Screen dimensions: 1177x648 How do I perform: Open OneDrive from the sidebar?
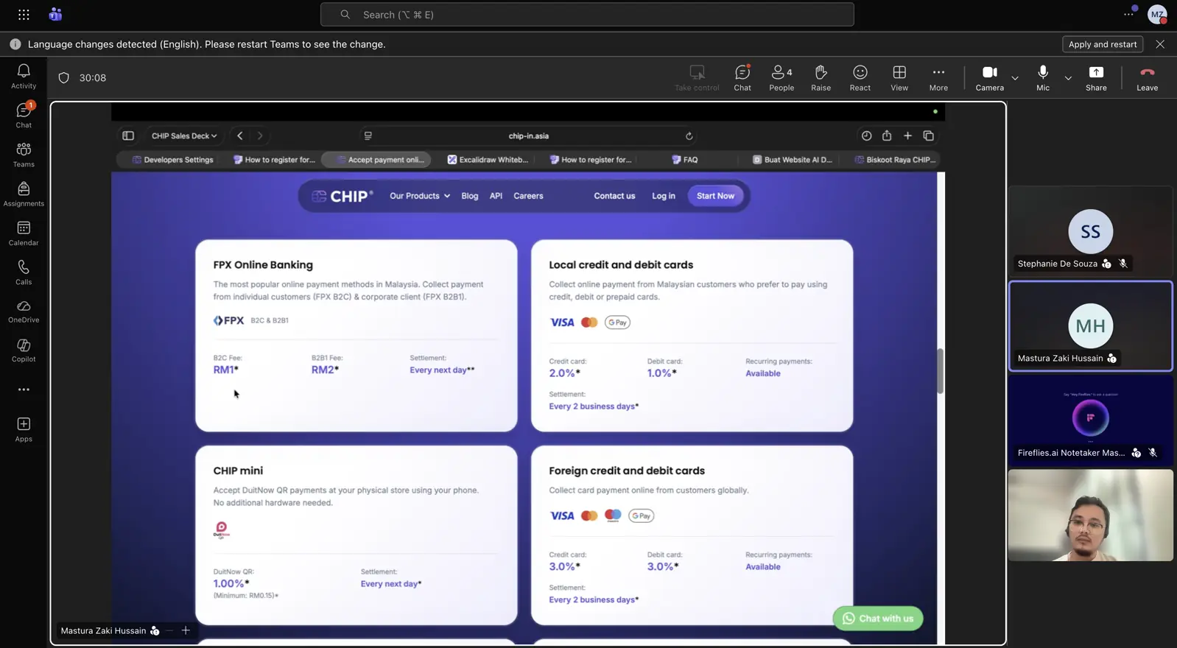pos(24,311)
